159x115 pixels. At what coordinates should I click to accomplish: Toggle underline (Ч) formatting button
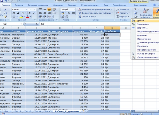[23, 13]
